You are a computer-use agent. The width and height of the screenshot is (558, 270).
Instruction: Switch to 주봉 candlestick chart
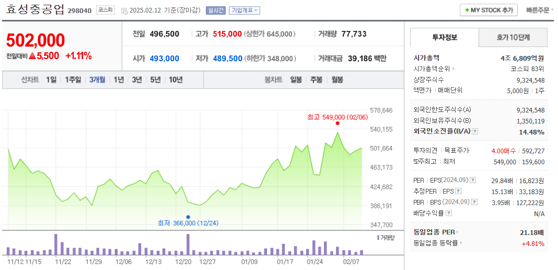[x=317, y=80]
